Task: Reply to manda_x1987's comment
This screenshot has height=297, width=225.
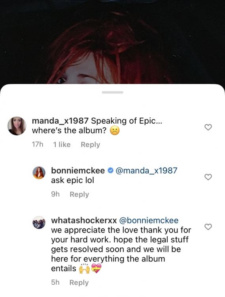Action: 91,145
